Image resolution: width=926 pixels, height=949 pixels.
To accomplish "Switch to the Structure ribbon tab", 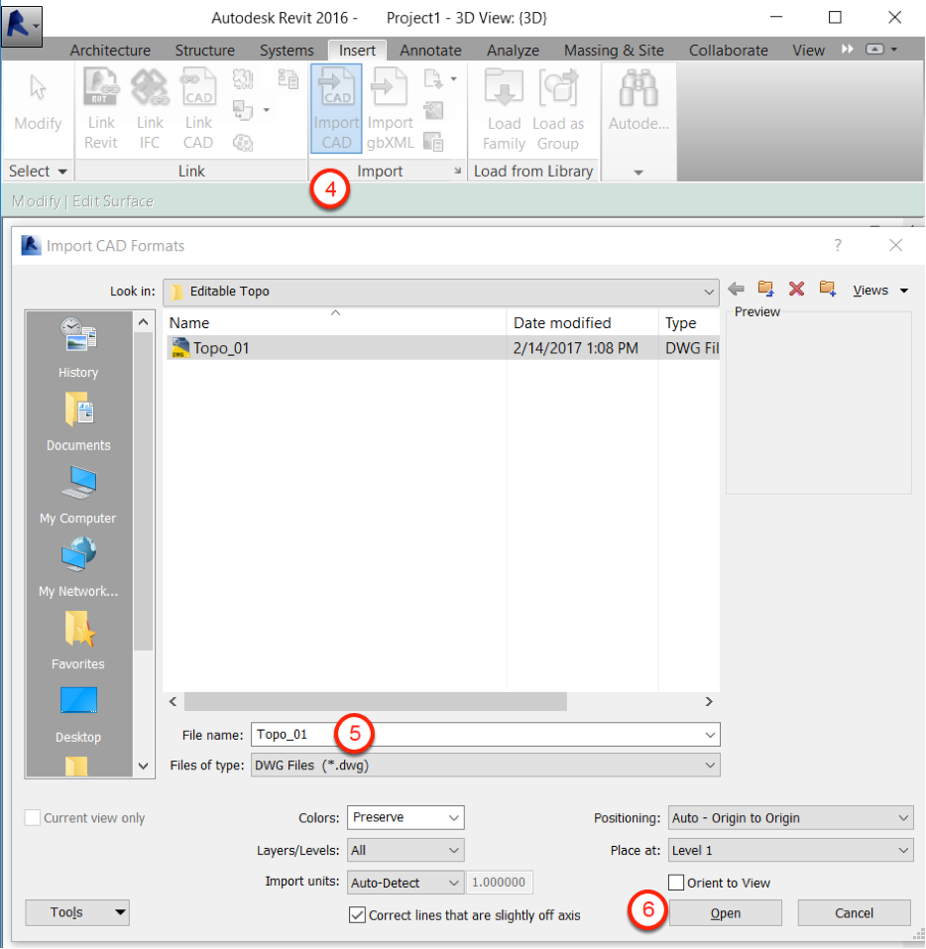I will tap(204, 51).
